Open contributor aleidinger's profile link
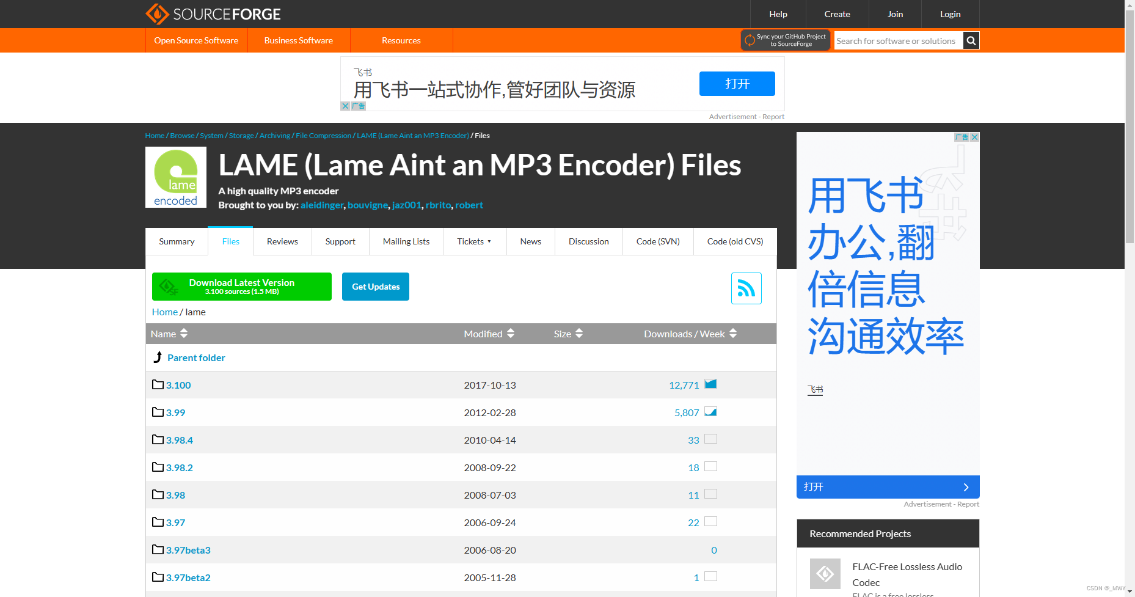Viewport: 1135px width, 597px height. point(322,205)
